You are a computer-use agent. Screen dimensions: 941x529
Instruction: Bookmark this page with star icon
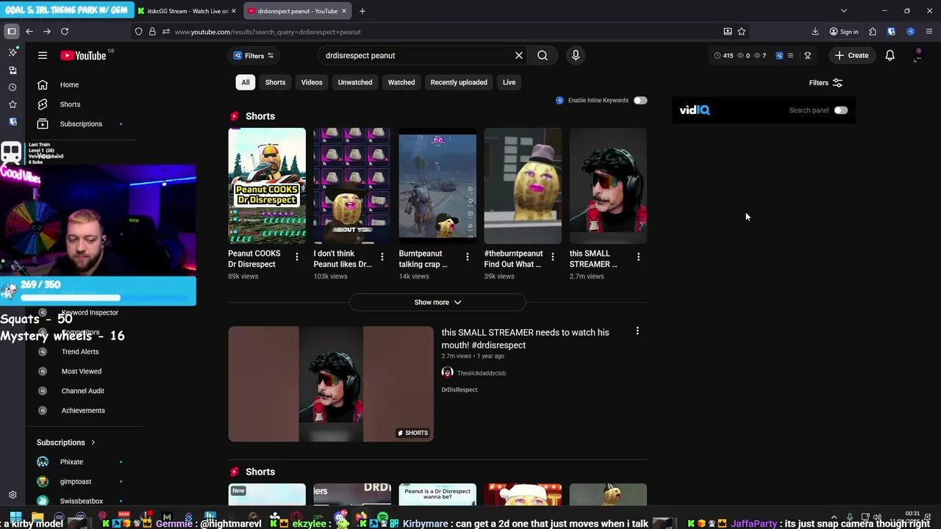(741, 32)
